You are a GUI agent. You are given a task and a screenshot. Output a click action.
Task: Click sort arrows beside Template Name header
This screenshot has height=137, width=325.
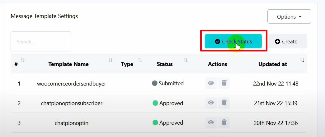pyautogui.click(x=111, y=60)
